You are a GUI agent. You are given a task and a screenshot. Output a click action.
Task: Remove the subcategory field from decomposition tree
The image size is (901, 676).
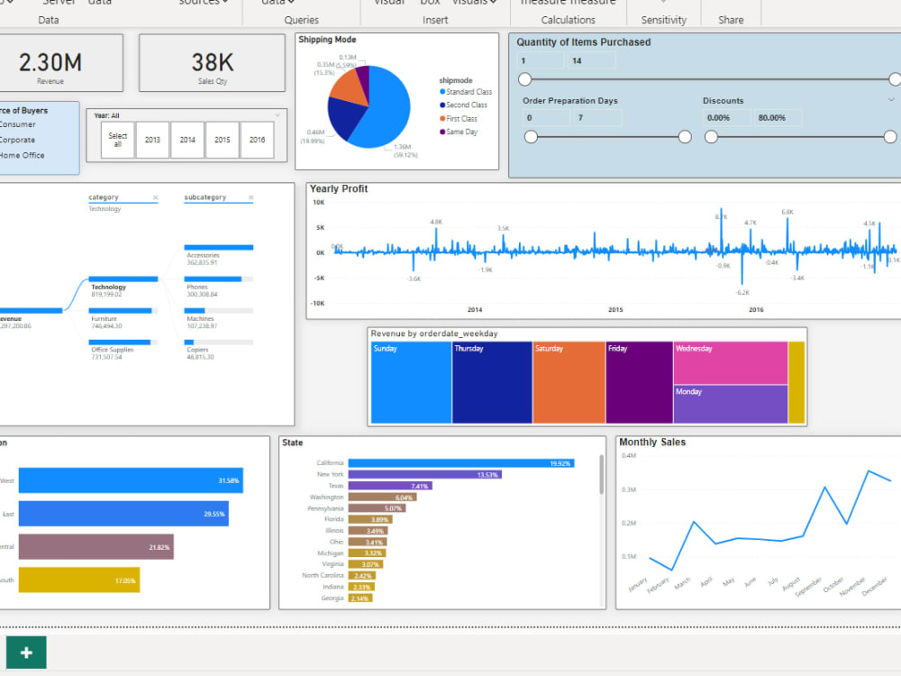(250, 196)
